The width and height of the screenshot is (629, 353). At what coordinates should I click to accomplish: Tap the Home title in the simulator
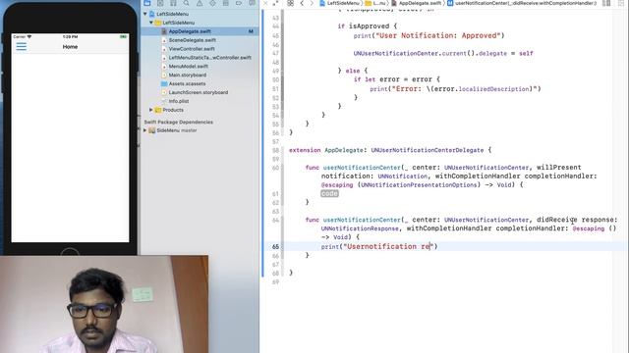pos(70,46)
